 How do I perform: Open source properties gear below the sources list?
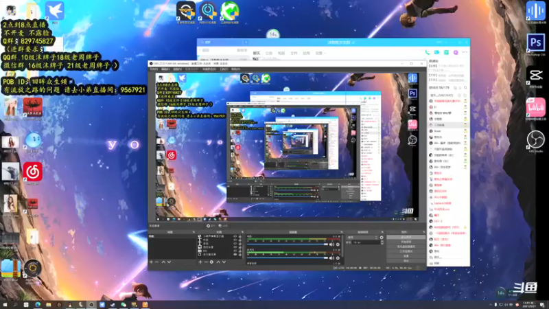click(211, 262)
